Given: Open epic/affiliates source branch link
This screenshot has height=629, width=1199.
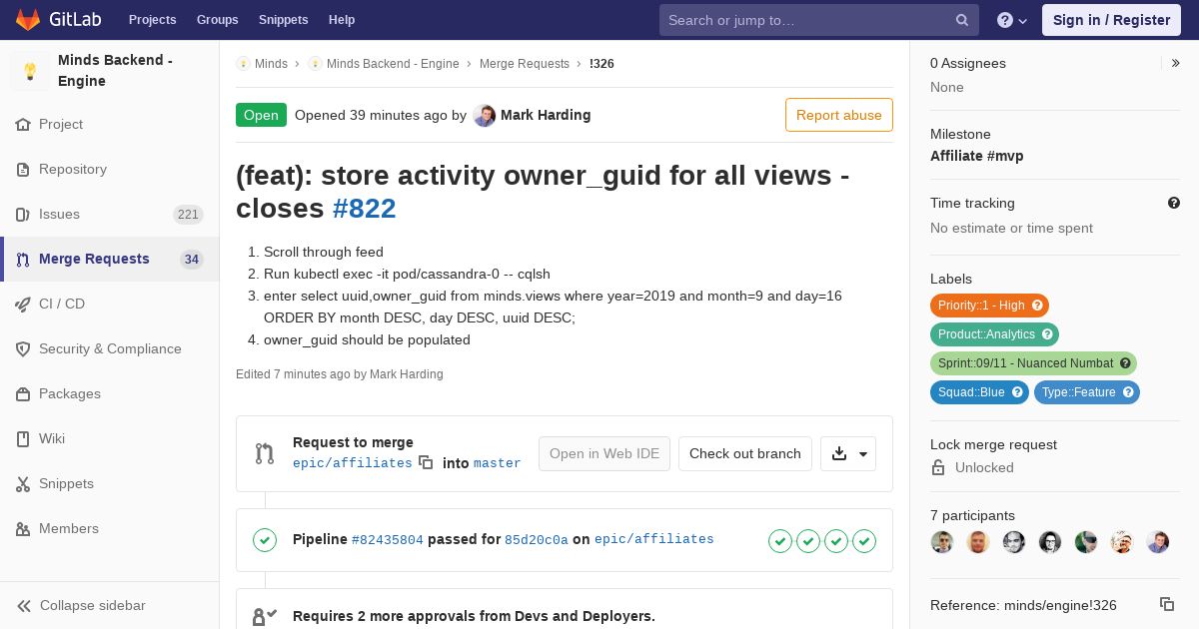Looking at the screenshot, I should click(x=353, y=463).
